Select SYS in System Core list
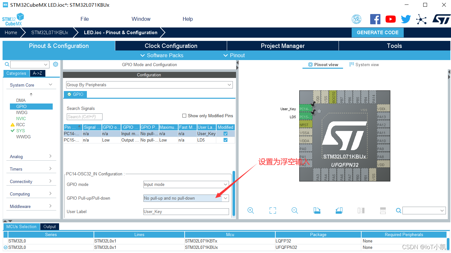Viewport: 451px width, 253px height. [x=20, y=131]
